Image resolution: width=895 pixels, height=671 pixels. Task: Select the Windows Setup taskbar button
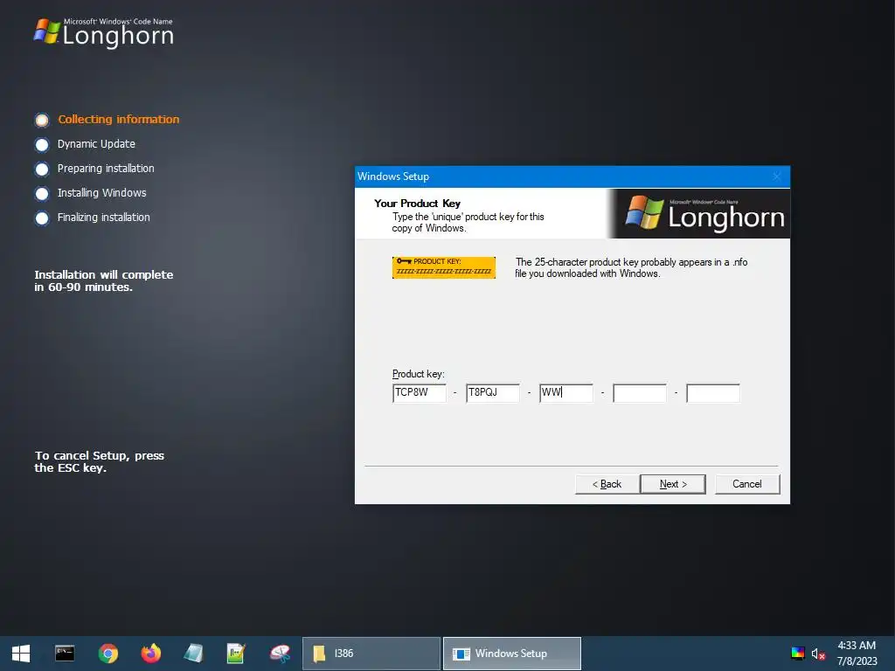512,654
